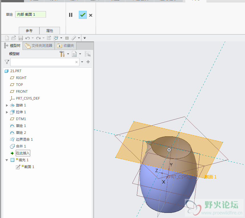Select the 边界混合 1 feature
245x218 pixels.
(24, 140)
